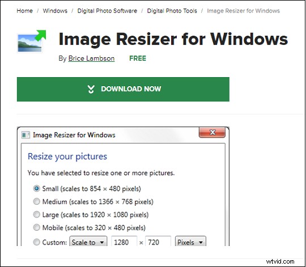Image resolution: width=306 pixels, height=267 pixels.
Task: Open the Brice Lambson author link
Action: coord(91,58)
